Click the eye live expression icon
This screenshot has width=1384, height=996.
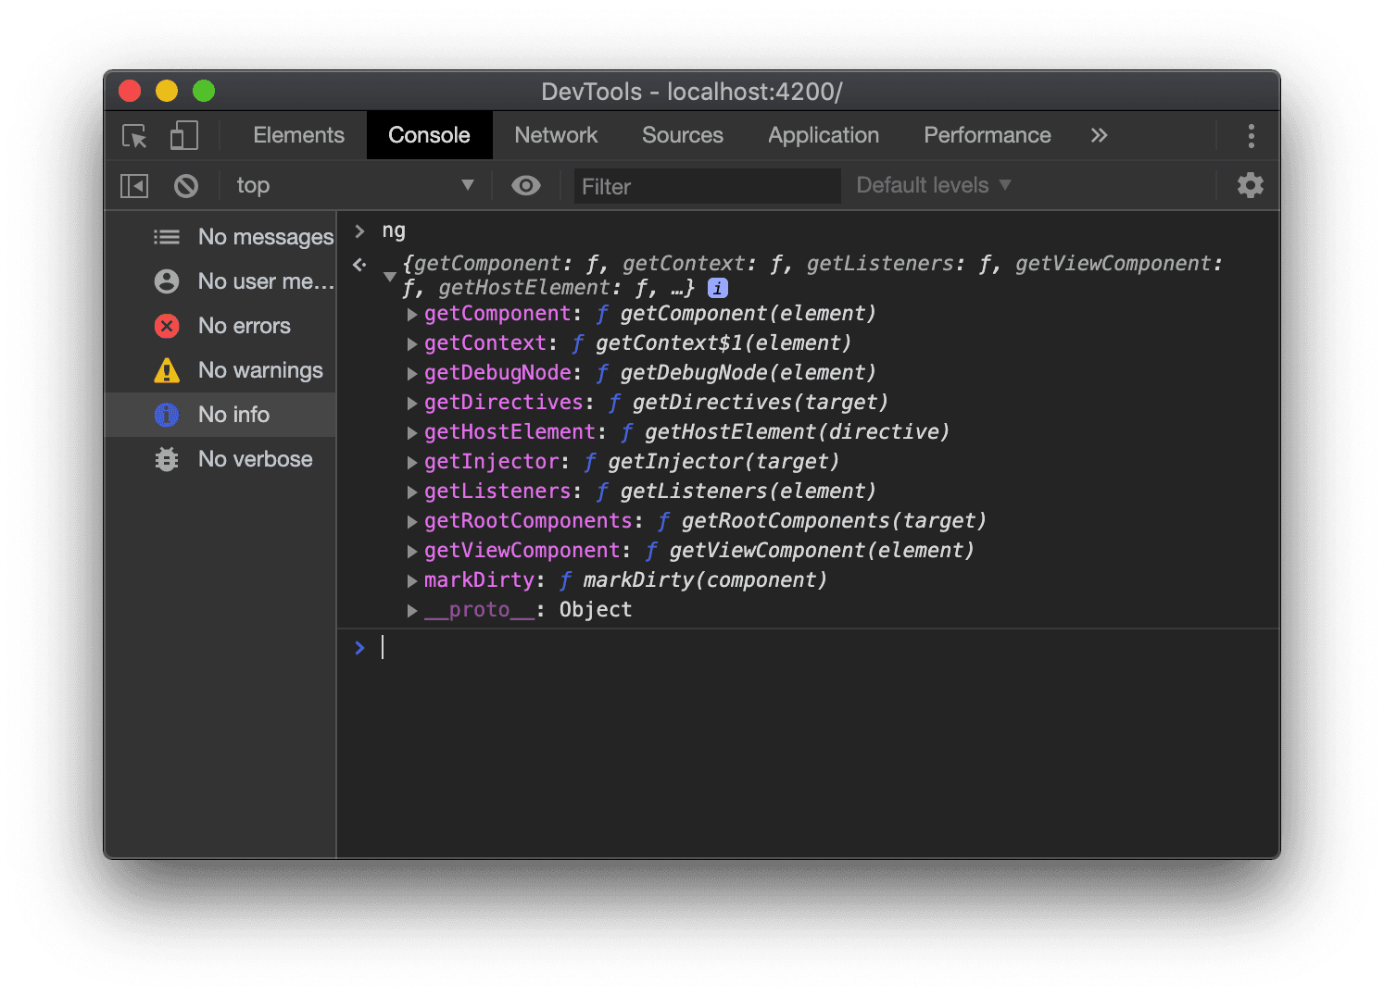pyautogui.click(x=526, y=186)
